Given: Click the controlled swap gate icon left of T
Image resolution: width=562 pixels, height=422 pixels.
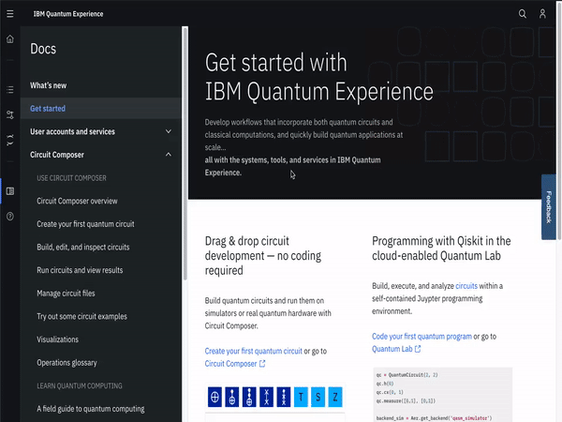Looking at the screenshot, I should (284, 397).
